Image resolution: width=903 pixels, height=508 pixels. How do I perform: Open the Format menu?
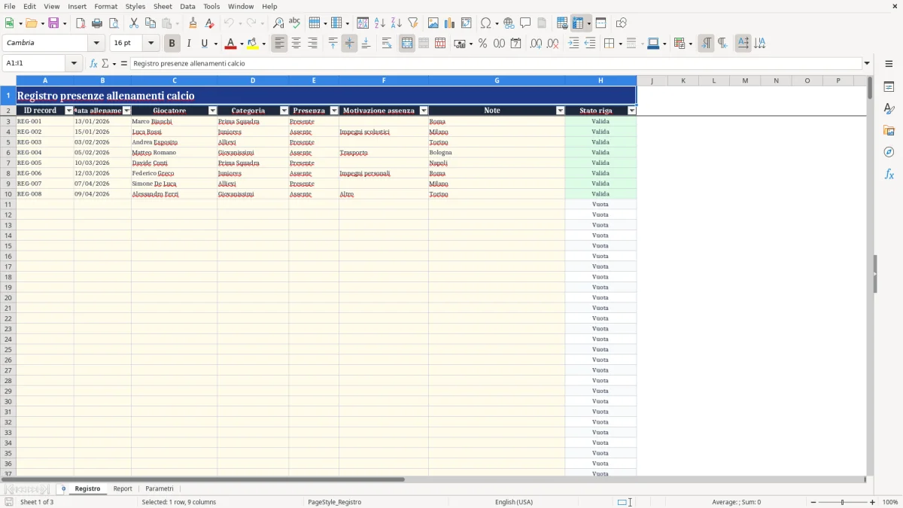click(106, 6)
